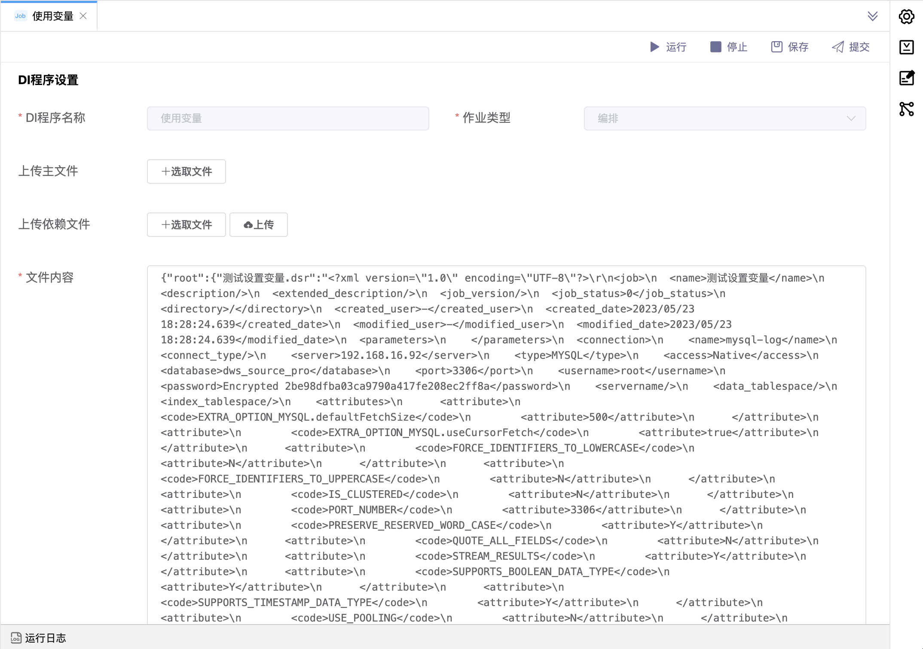The width and height of the screenshot is (923, 649).
Task: Open the lineage graph icon in sidebar
Action: (x=906, y=109)
